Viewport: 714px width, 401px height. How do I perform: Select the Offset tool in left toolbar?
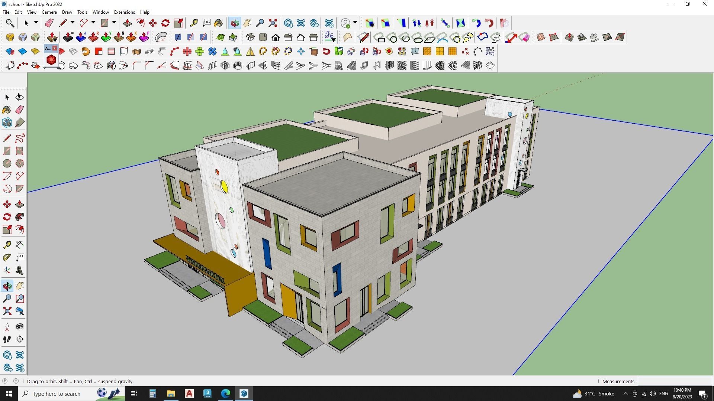point(20,229)
